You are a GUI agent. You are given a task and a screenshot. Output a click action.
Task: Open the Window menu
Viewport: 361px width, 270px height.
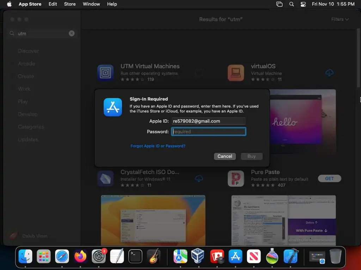coord(91,4)
